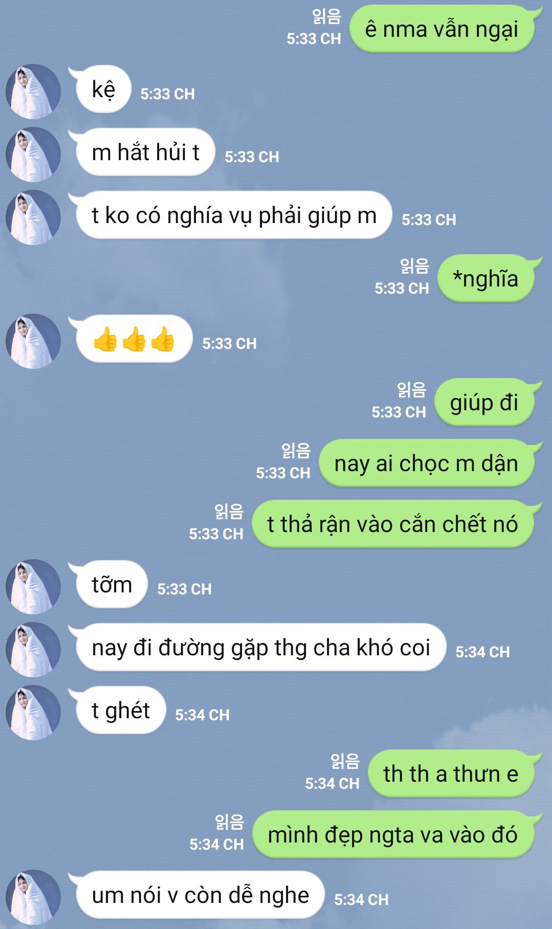The image size is (552, 929).
Task: Tap the avatar beside "t ko có nghĩa vụ phải giúp m"
Action: click(33, 217)
